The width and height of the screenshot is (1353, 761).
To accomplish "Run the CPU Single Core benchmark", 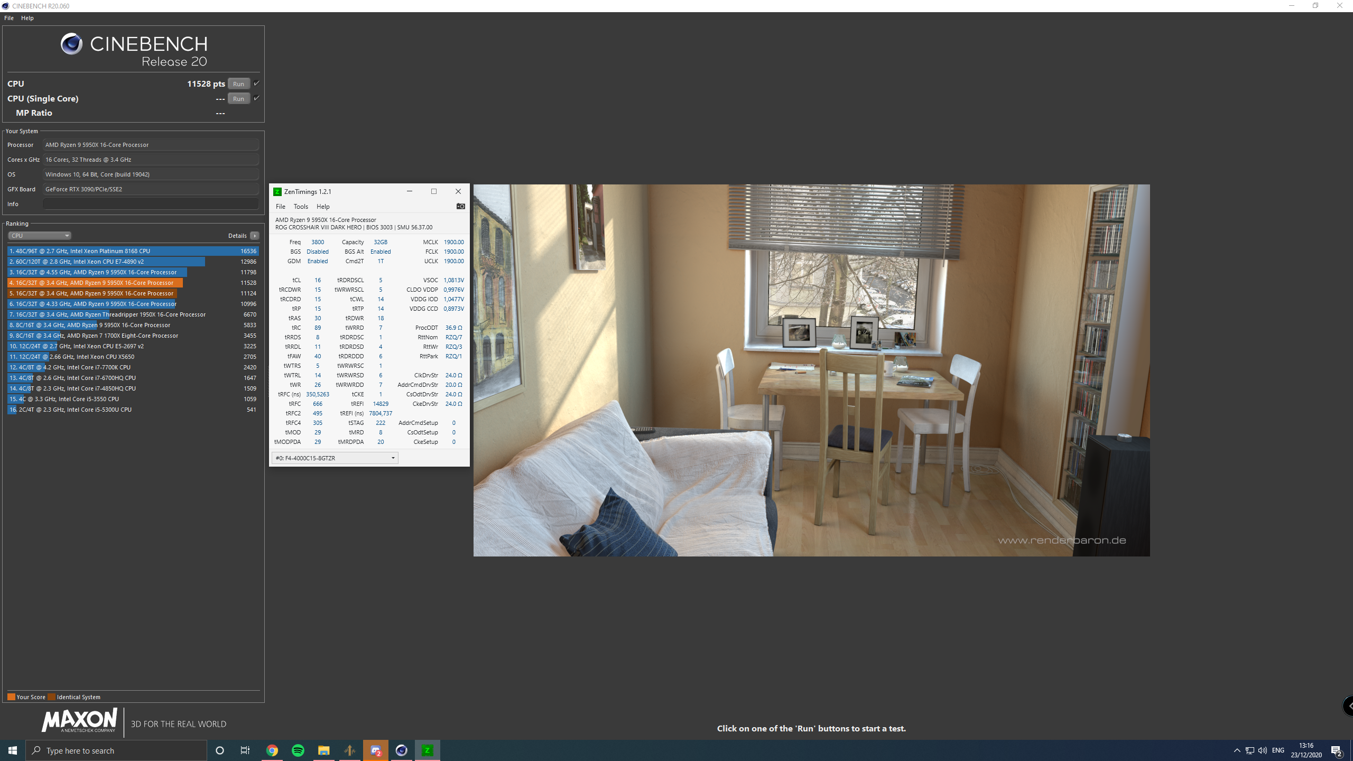I will click(x=238, y=98).
